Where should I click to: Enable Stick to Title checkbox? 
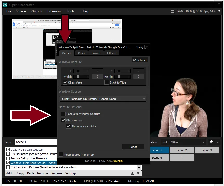coord(107,82)
